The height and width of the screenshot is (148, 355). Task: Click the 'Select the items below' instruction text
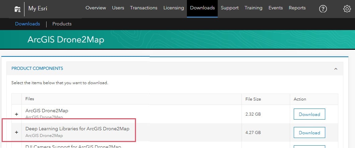click(60, 83)
